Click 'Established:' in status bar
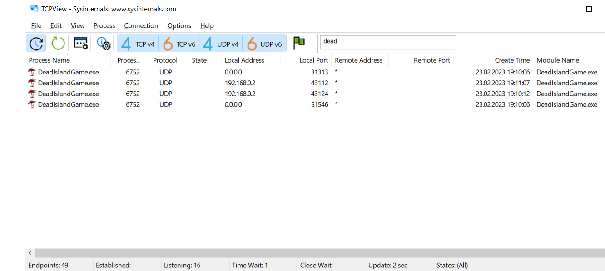This screenshot has height=271, width=605. [x=113, y=265]
